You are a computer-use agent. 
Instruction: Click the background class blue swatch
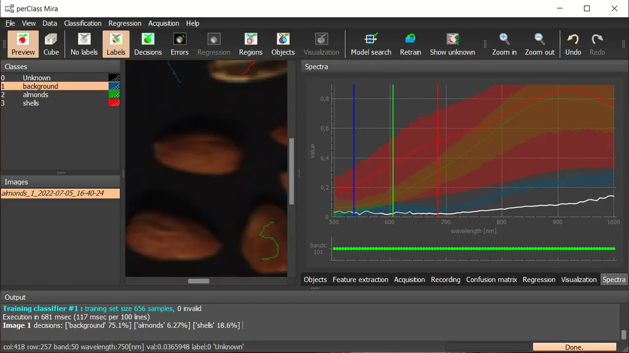tap(114, 86)
